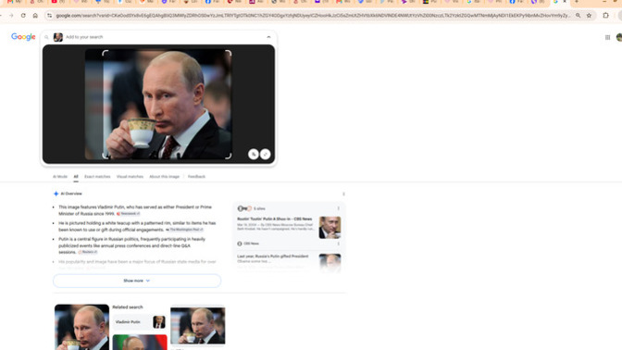Viewport: 622px width, 350px height.
Task: Expand the image with the fullscreen button
Action: (266, 154)
